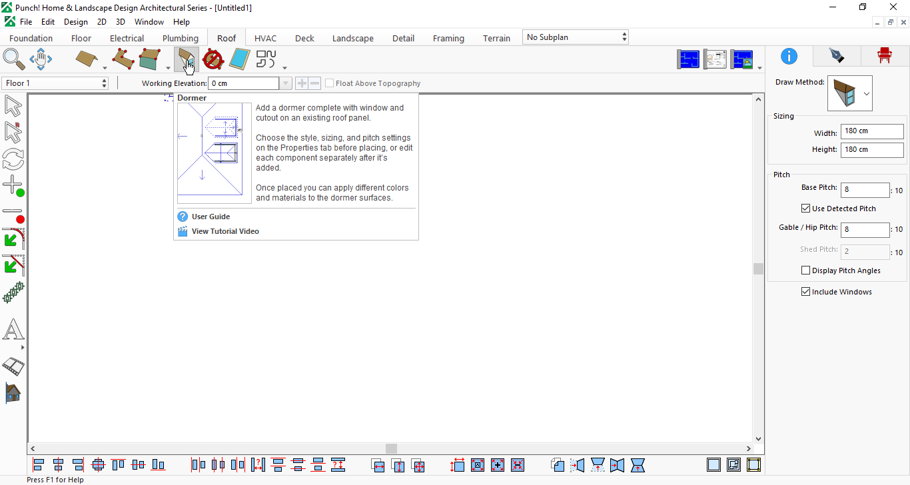Click the horizontal scrollbar thumb

(x=392, y=449)
